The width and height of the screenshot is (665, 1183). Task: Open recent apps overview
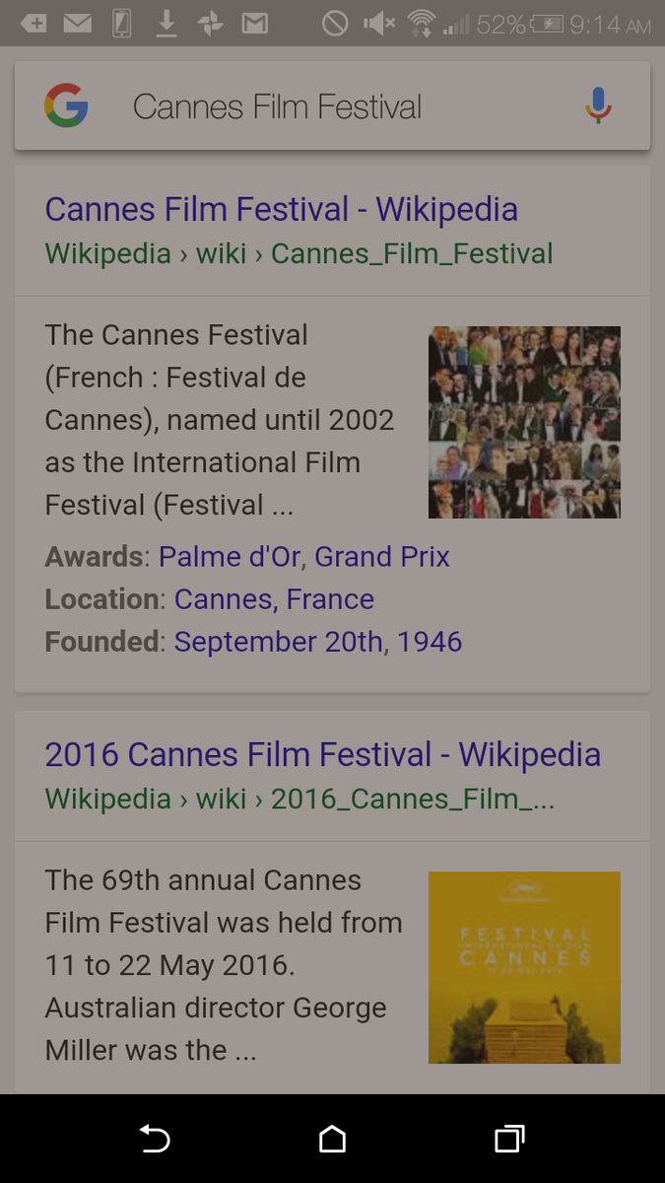[508, 1140]
